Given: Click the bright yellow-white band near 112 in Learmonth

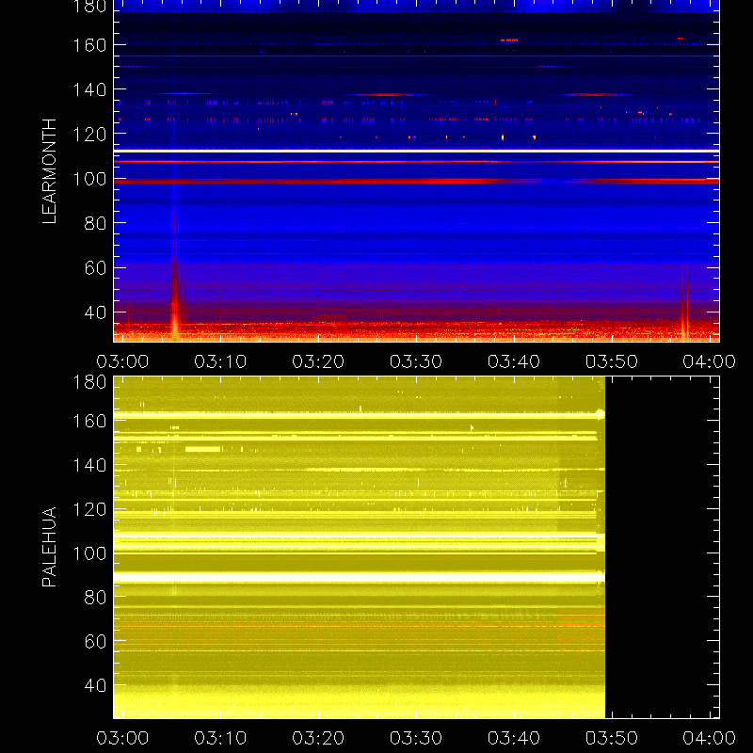Looking at the screenshot, I should (x=416, y=151).
